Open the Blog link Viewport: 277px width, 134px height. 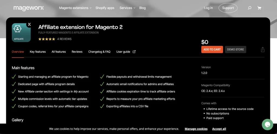coord(142,8)
